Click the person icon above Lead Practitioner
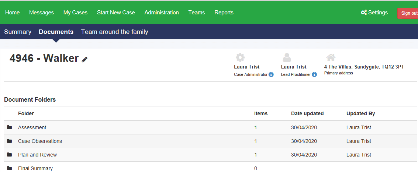Image resolution: width=418 pixels, height=172 pixels. (x=287, y=57)
